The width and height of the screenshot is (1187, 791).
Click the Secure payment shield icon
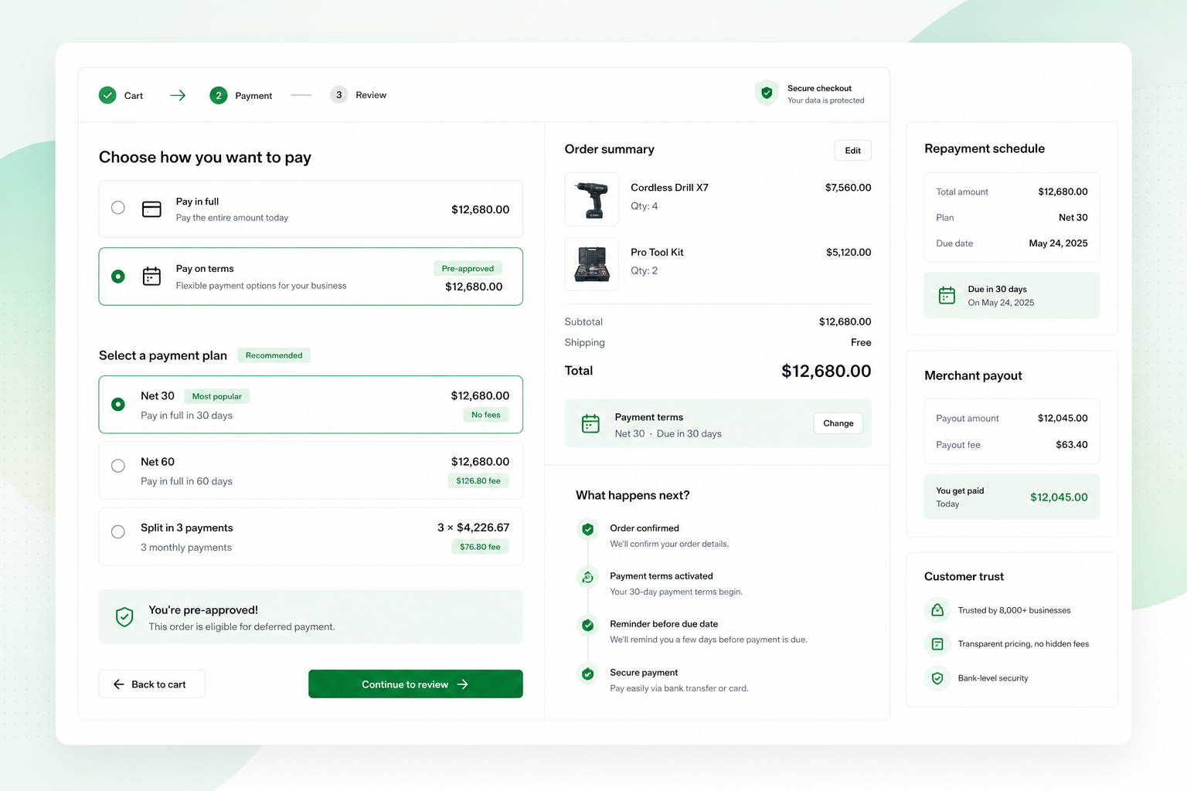coord(588,674)
